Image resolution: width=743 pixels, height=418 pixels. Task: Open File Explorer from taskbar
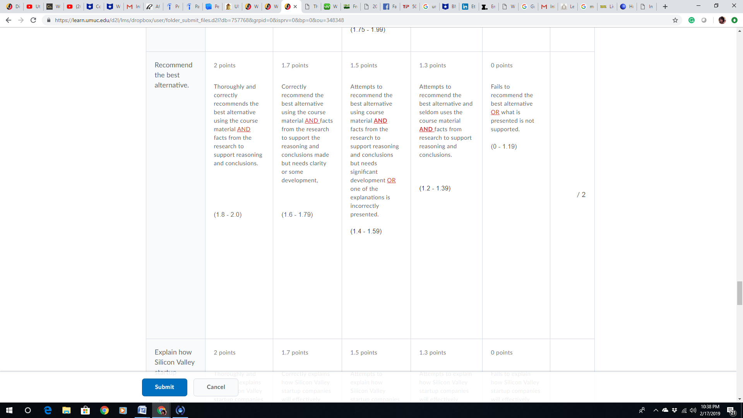click(67, 410)
